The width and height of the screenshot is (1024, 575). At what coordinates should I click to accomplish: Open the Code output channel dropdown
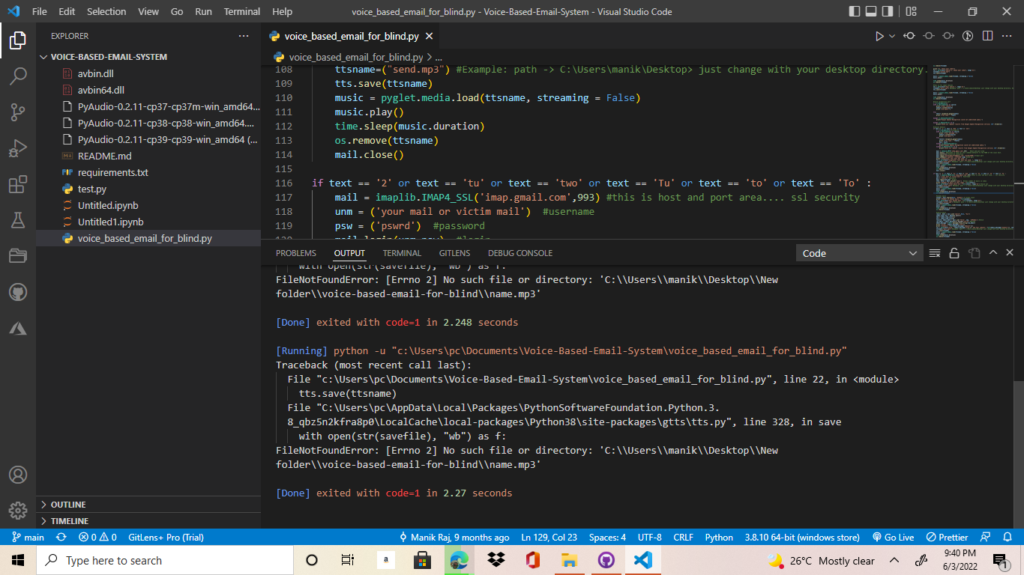tap(859, 253)
